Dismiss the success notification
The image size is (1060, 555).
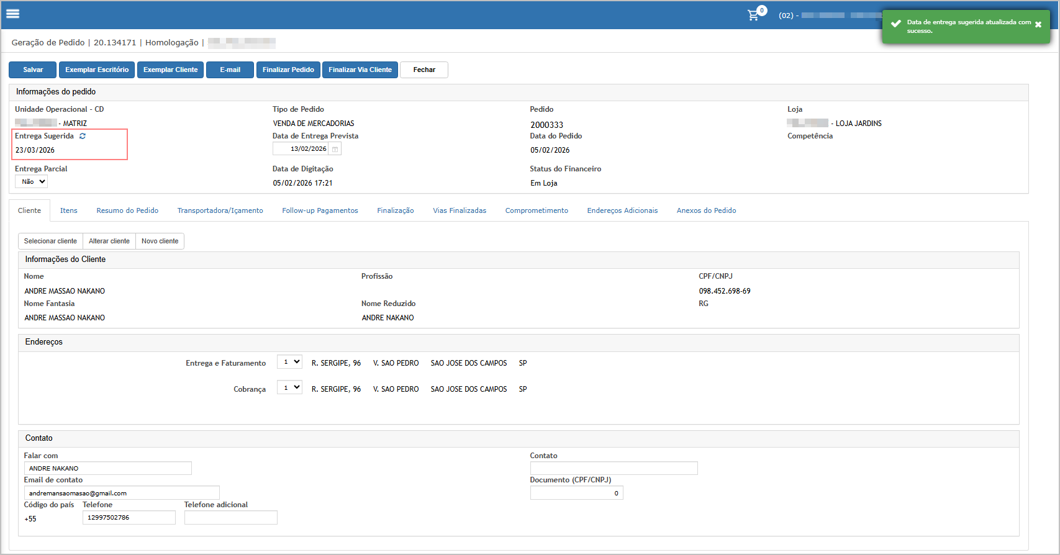[1038, 25]
